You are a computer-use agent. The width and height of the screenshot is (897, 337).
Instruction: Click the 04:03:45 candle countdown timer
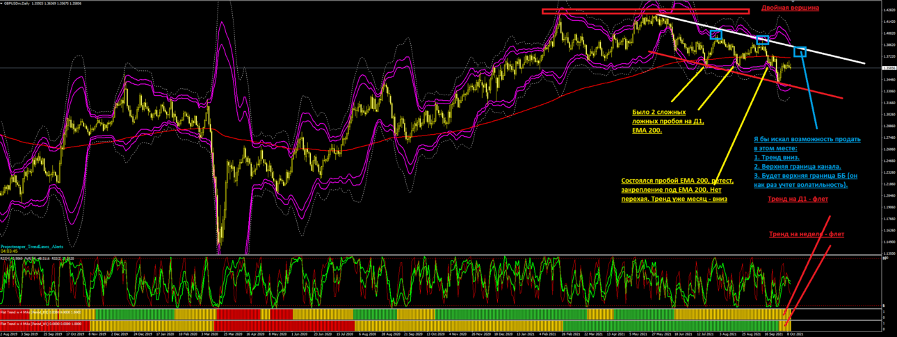tap(8, 252)
